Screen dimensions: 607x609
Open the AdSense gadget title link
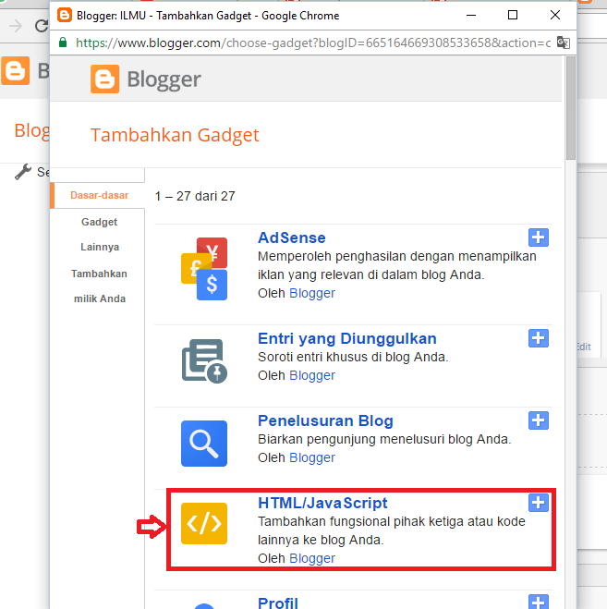pyautogui.click(x=292, y=238)
